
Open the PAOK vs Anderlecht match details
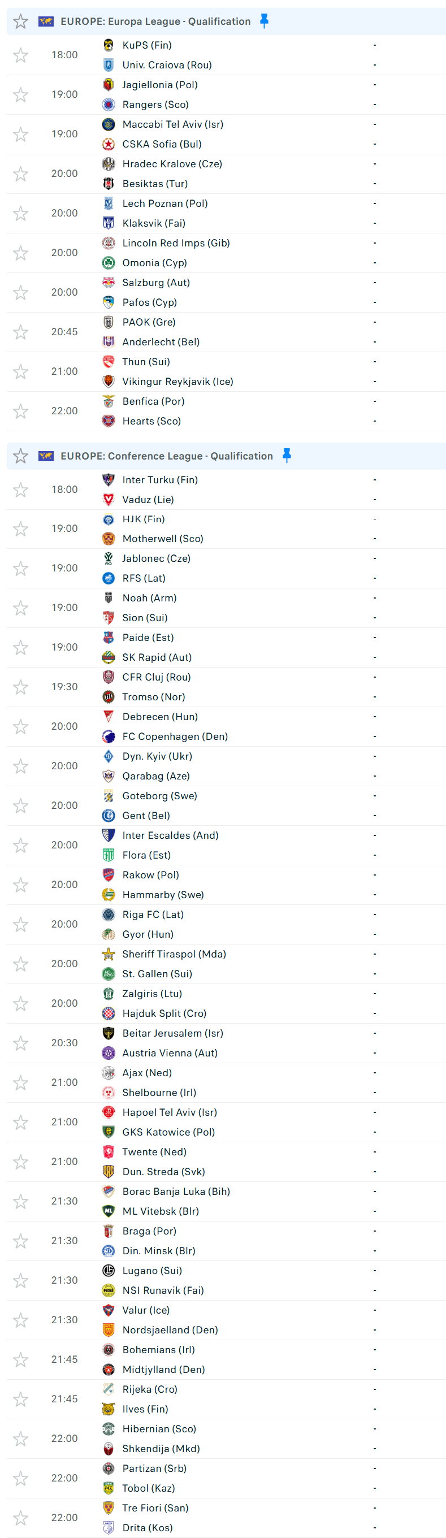[x=226, y=332]
